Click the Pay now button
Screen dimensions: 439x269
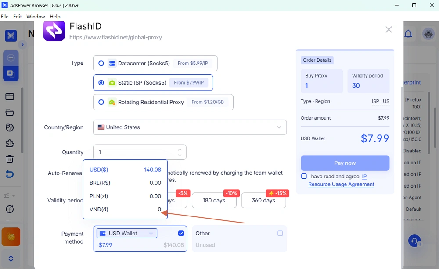tap(345, 163)
